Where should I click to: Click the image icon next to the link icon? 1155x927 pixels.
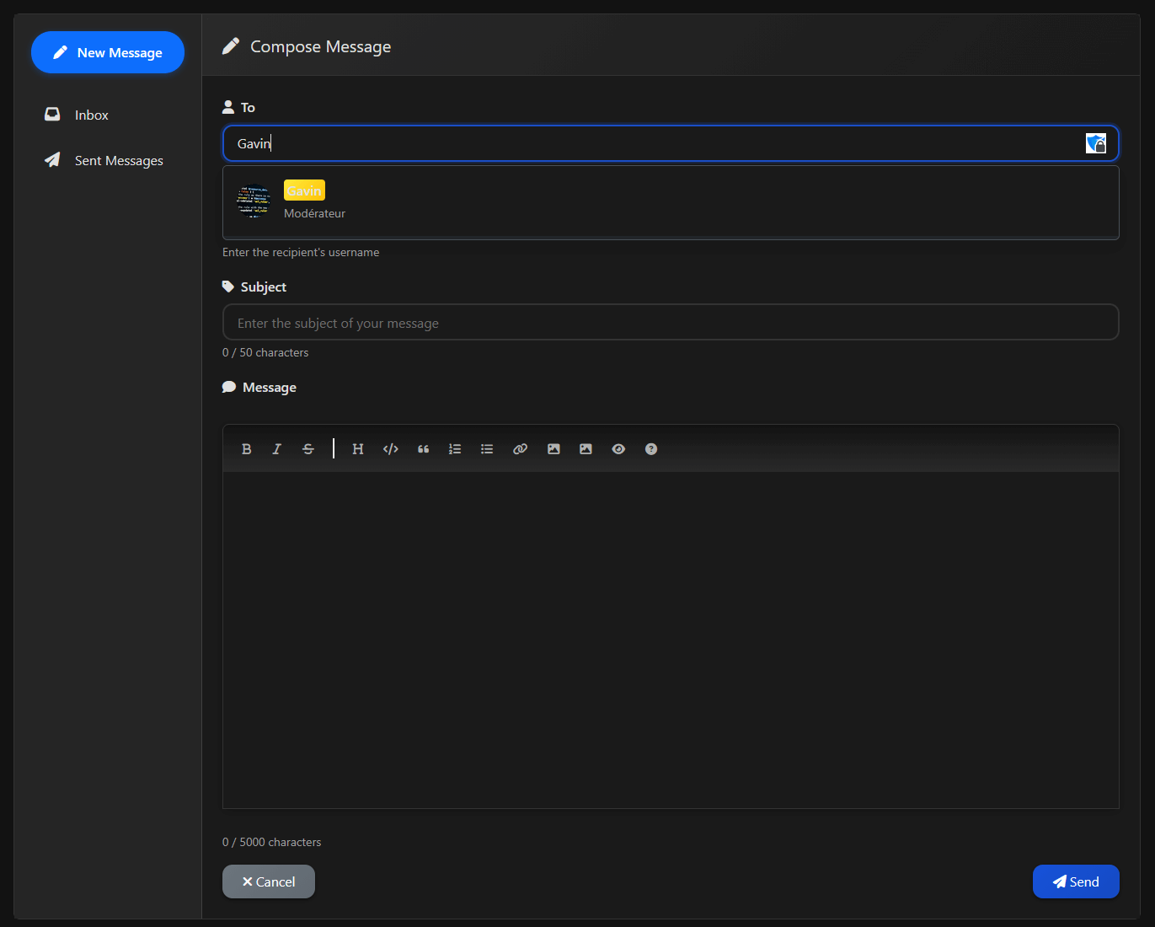pos(553,449)
